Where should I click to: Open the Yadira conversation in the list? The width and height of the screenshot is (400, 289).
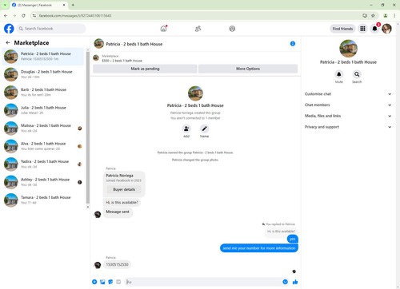click(x=43, y=164)
